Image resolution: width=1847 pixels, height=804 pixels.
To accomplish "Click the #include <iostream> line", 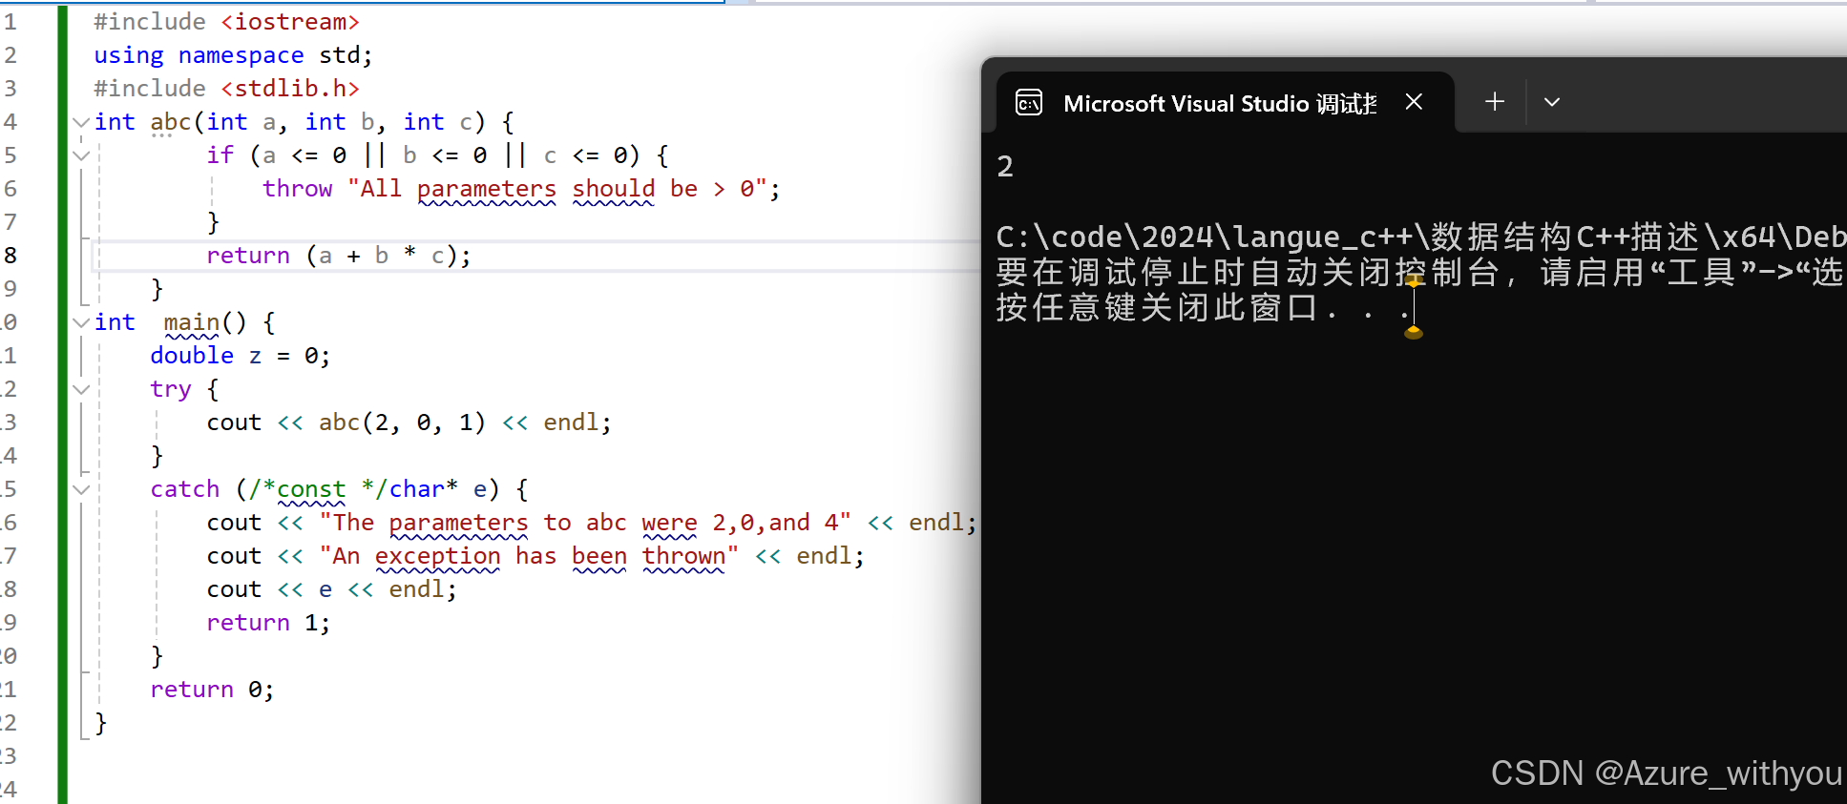I will pos(226,22).
